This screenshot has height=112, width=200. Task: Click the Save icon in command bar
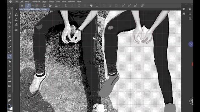coord(56,6)
